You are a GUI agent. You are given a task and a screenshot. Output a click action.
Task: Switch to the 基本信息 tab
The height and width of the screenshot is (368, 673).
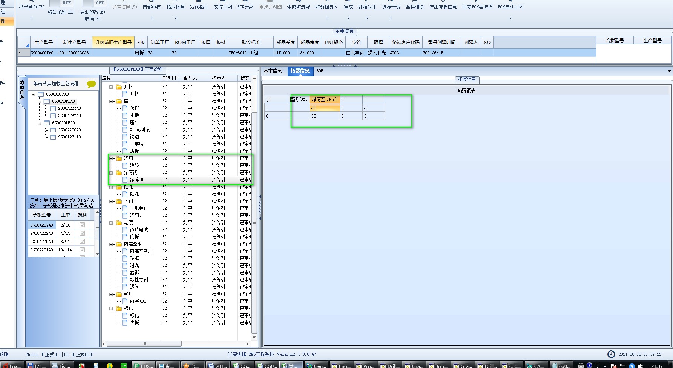(x=273, y=71)
